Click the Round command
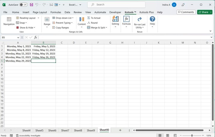 pos(92,23)
